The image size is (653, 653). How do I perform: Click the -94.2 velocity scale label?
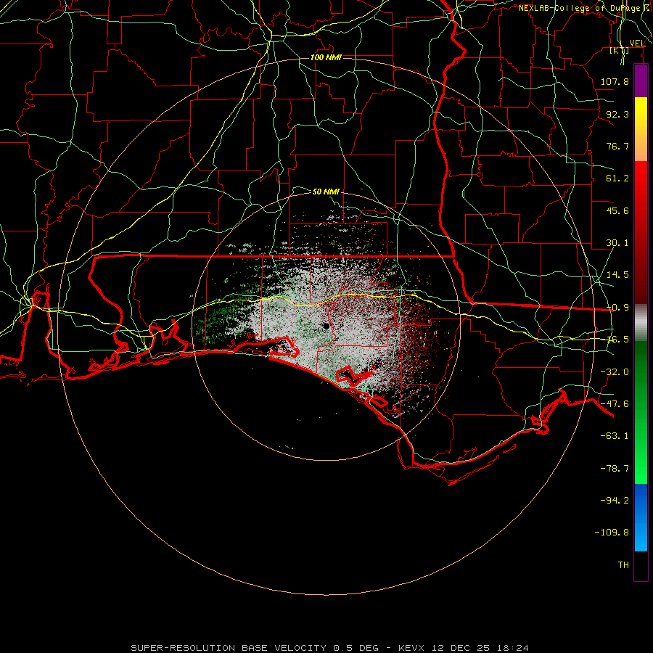tap(615, 500)
